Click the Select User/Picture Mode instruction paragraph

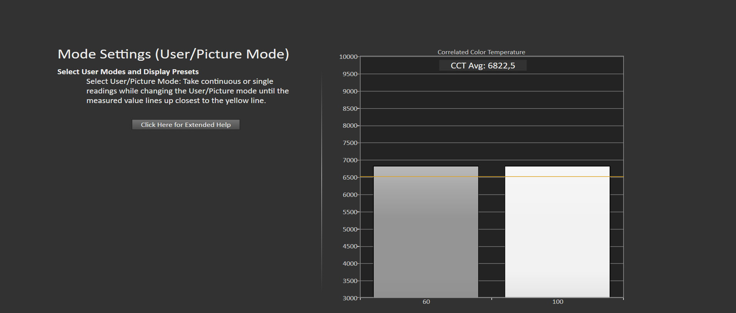[x=187, y=91]
